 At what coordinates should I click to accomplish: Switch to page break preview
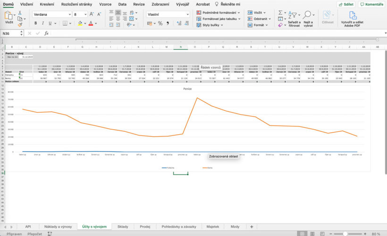coord(322,234)
